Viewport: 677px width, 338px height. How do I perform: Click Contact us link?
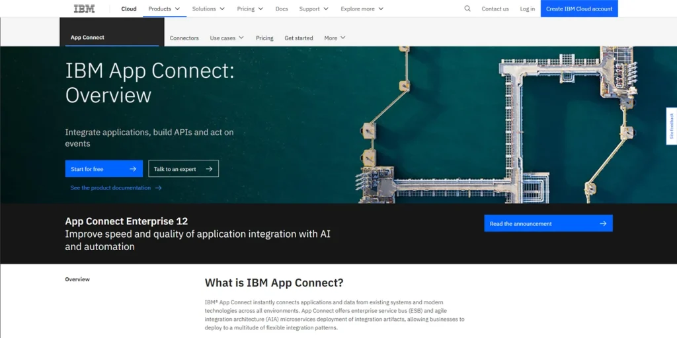pyautogui.click(x=495, y=9)
